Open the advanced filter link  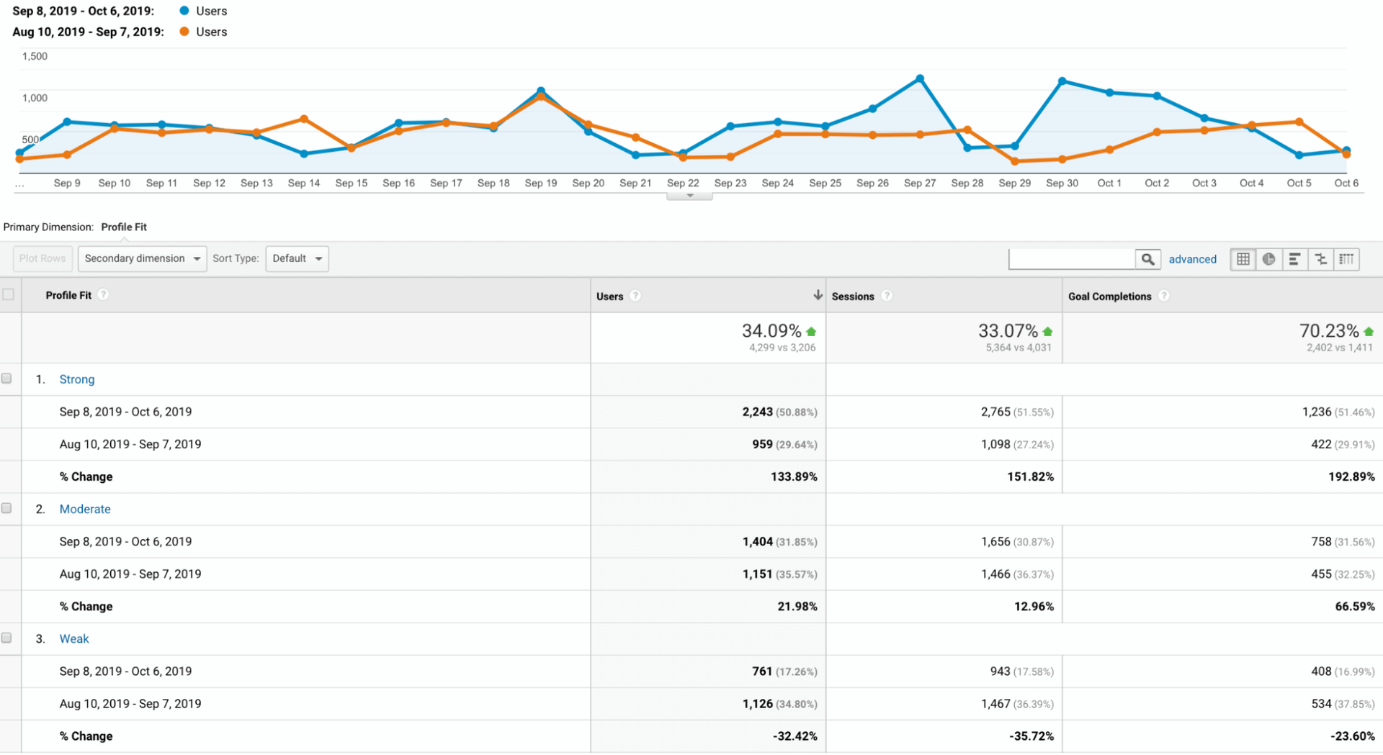click(1192, 259)
